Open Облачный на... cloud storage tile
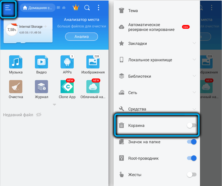The image size is (222, 186). coord(93,89)
